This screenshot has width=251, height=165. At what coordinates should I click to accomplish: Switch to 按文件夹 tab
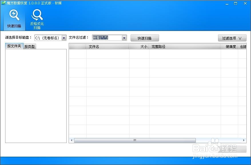[x=14, y=46]
